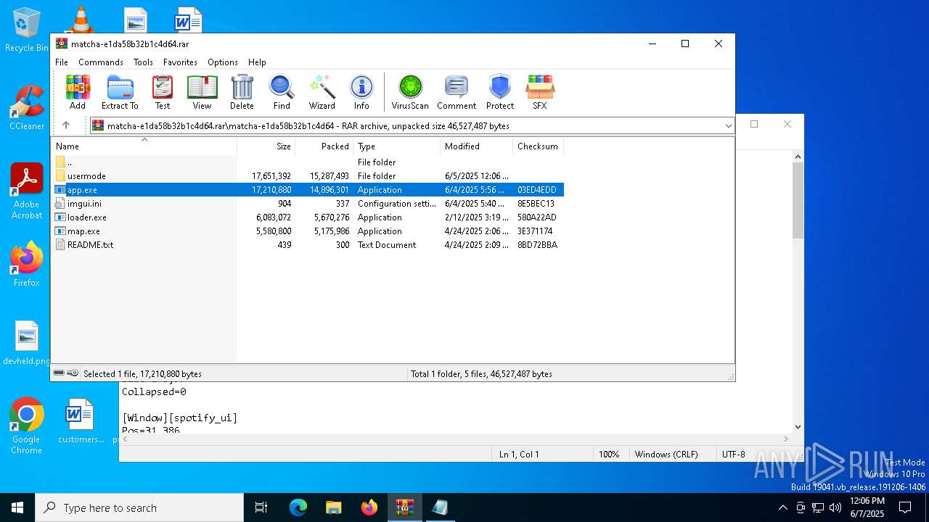Click status bar key icon in WinRAR
This screenshot has height=522, width=929.
pos(73,373)
